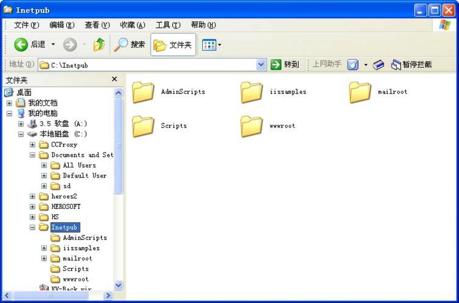
Task: Click the Back arrow icon
Action: tap(21, 45)
